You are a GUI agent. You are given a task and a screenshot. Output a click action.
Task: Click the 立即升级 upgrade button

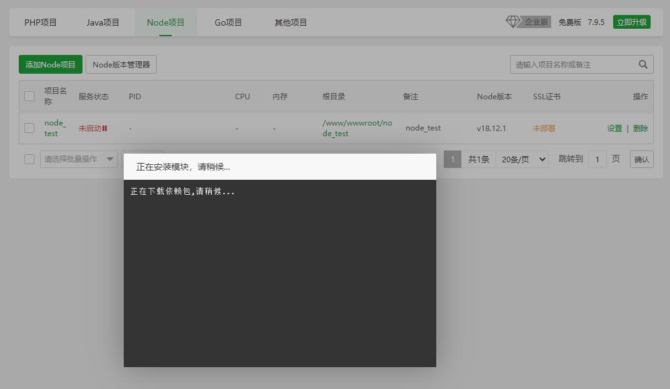[631, 22]
